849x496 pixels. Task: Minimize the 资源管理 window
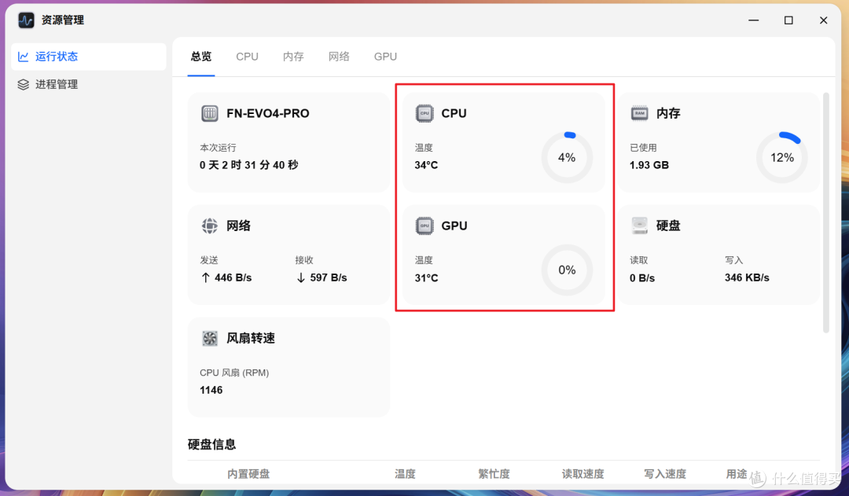(754, 20)
